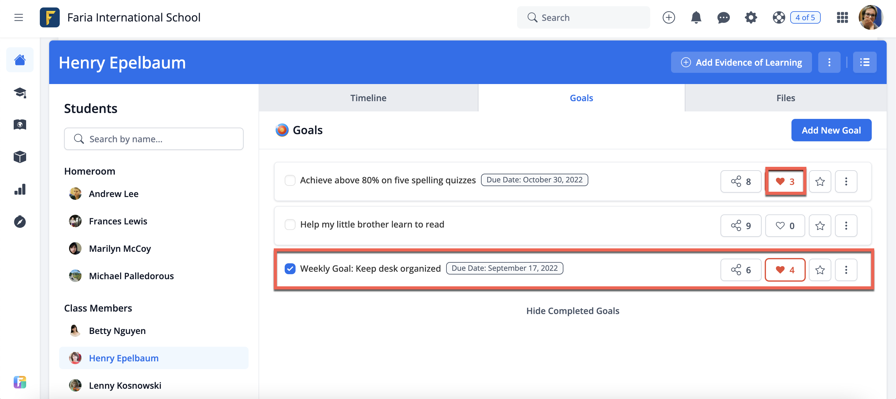896x399 pixels.
Task: Click the top Search field
Action: (583, 17)
